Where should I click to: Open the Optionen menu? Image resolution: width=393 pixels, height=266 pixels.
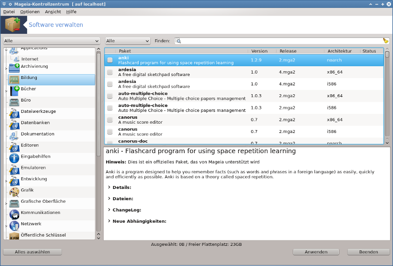(30, 12)
